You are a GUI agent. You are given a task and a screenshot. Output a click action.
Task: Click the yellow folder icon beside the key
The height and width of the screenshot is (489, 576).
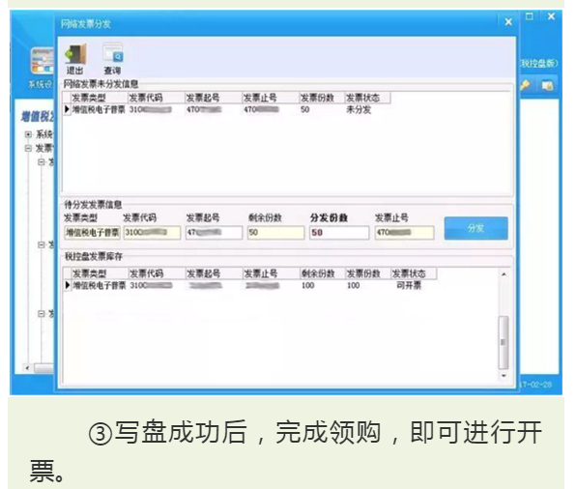[x=547, y=85]
